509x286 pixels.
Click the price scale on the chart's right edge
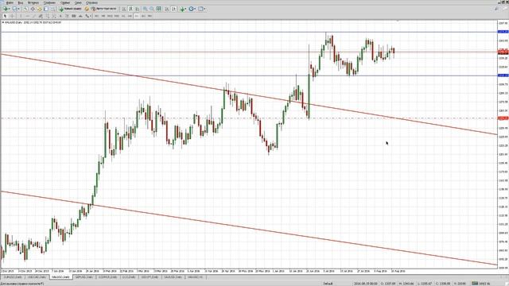[x=503, y=145]
